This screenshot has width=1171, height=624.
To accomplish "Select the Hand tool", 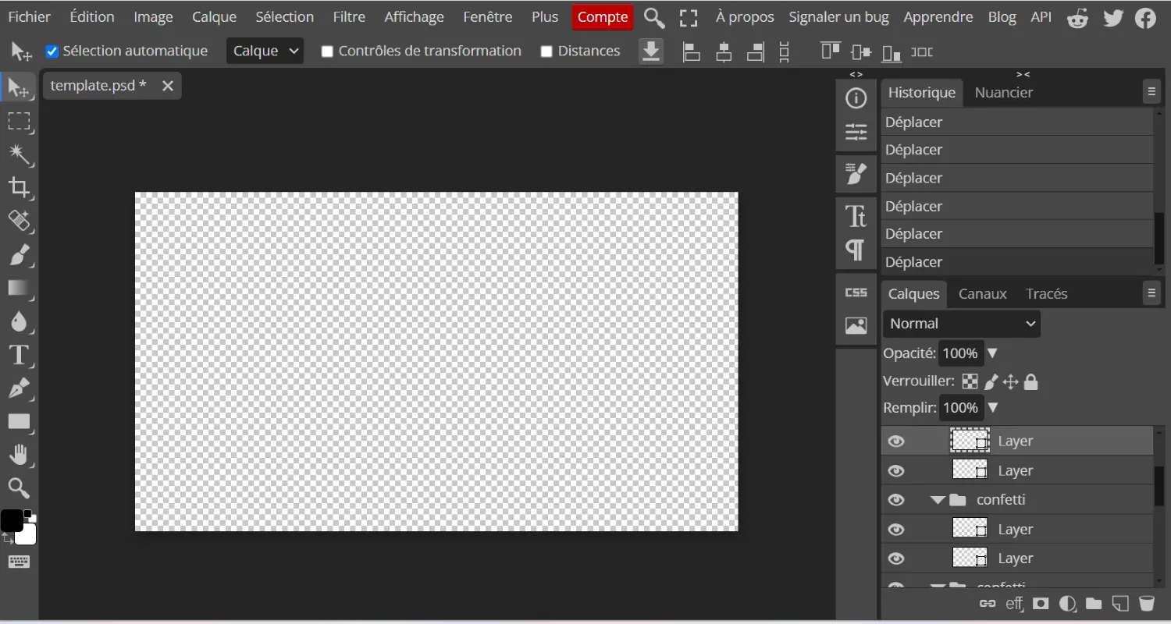I will [x=19, y=455].
